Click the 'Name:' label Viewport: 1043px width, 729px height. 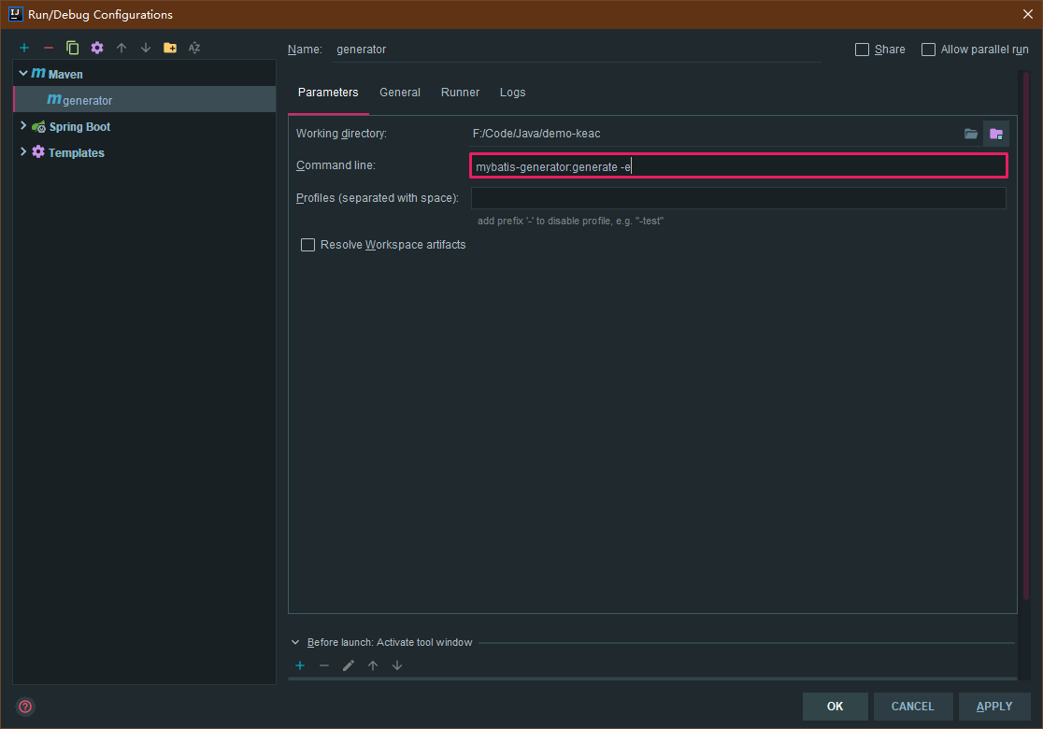pos(305,50)
